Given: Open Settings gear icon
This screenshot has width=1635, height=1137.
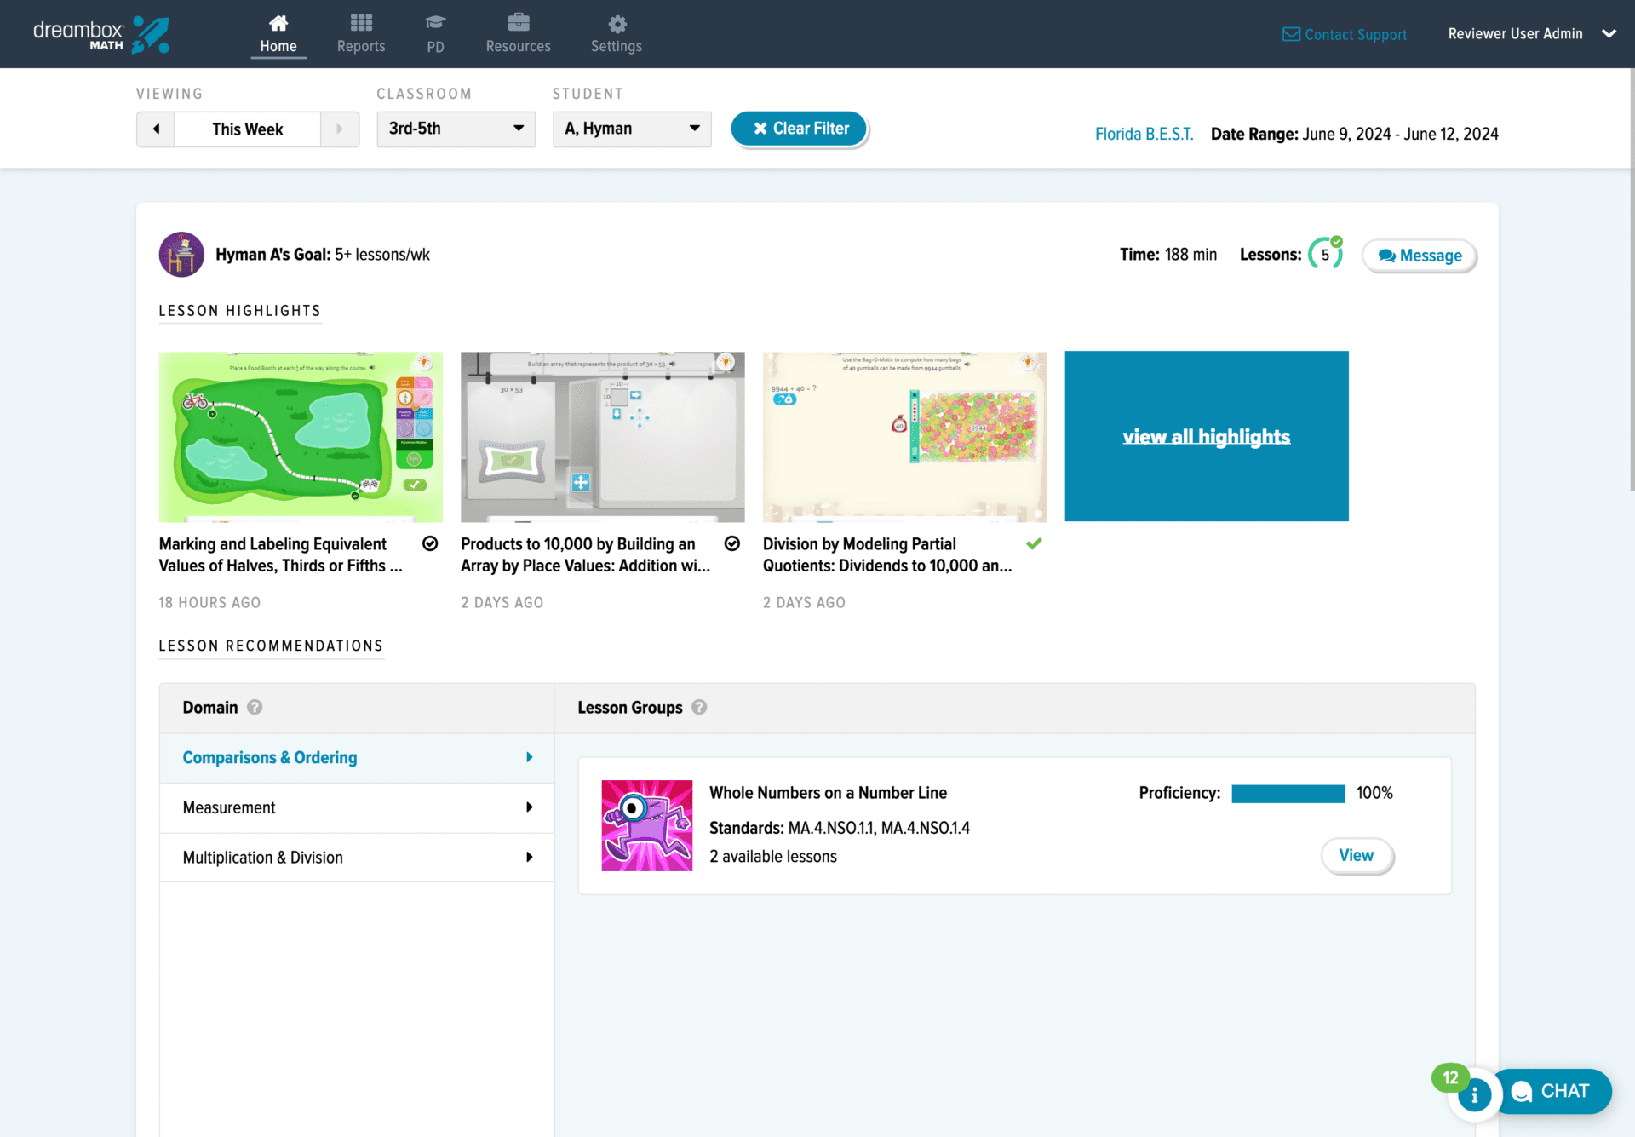Looking at the screenshot, I should tap(617, 24).
